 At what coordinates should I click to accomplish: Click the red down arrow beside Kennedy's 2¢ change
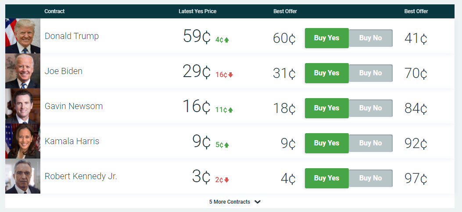pyautogui.click(x=226, y=180)
